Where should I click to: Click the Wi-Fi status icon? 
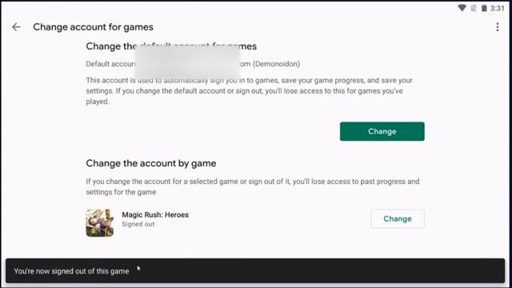(462, 8)
